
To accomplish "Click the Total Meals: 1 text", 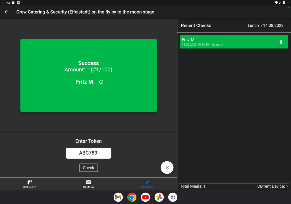I will tap(193, 186).
